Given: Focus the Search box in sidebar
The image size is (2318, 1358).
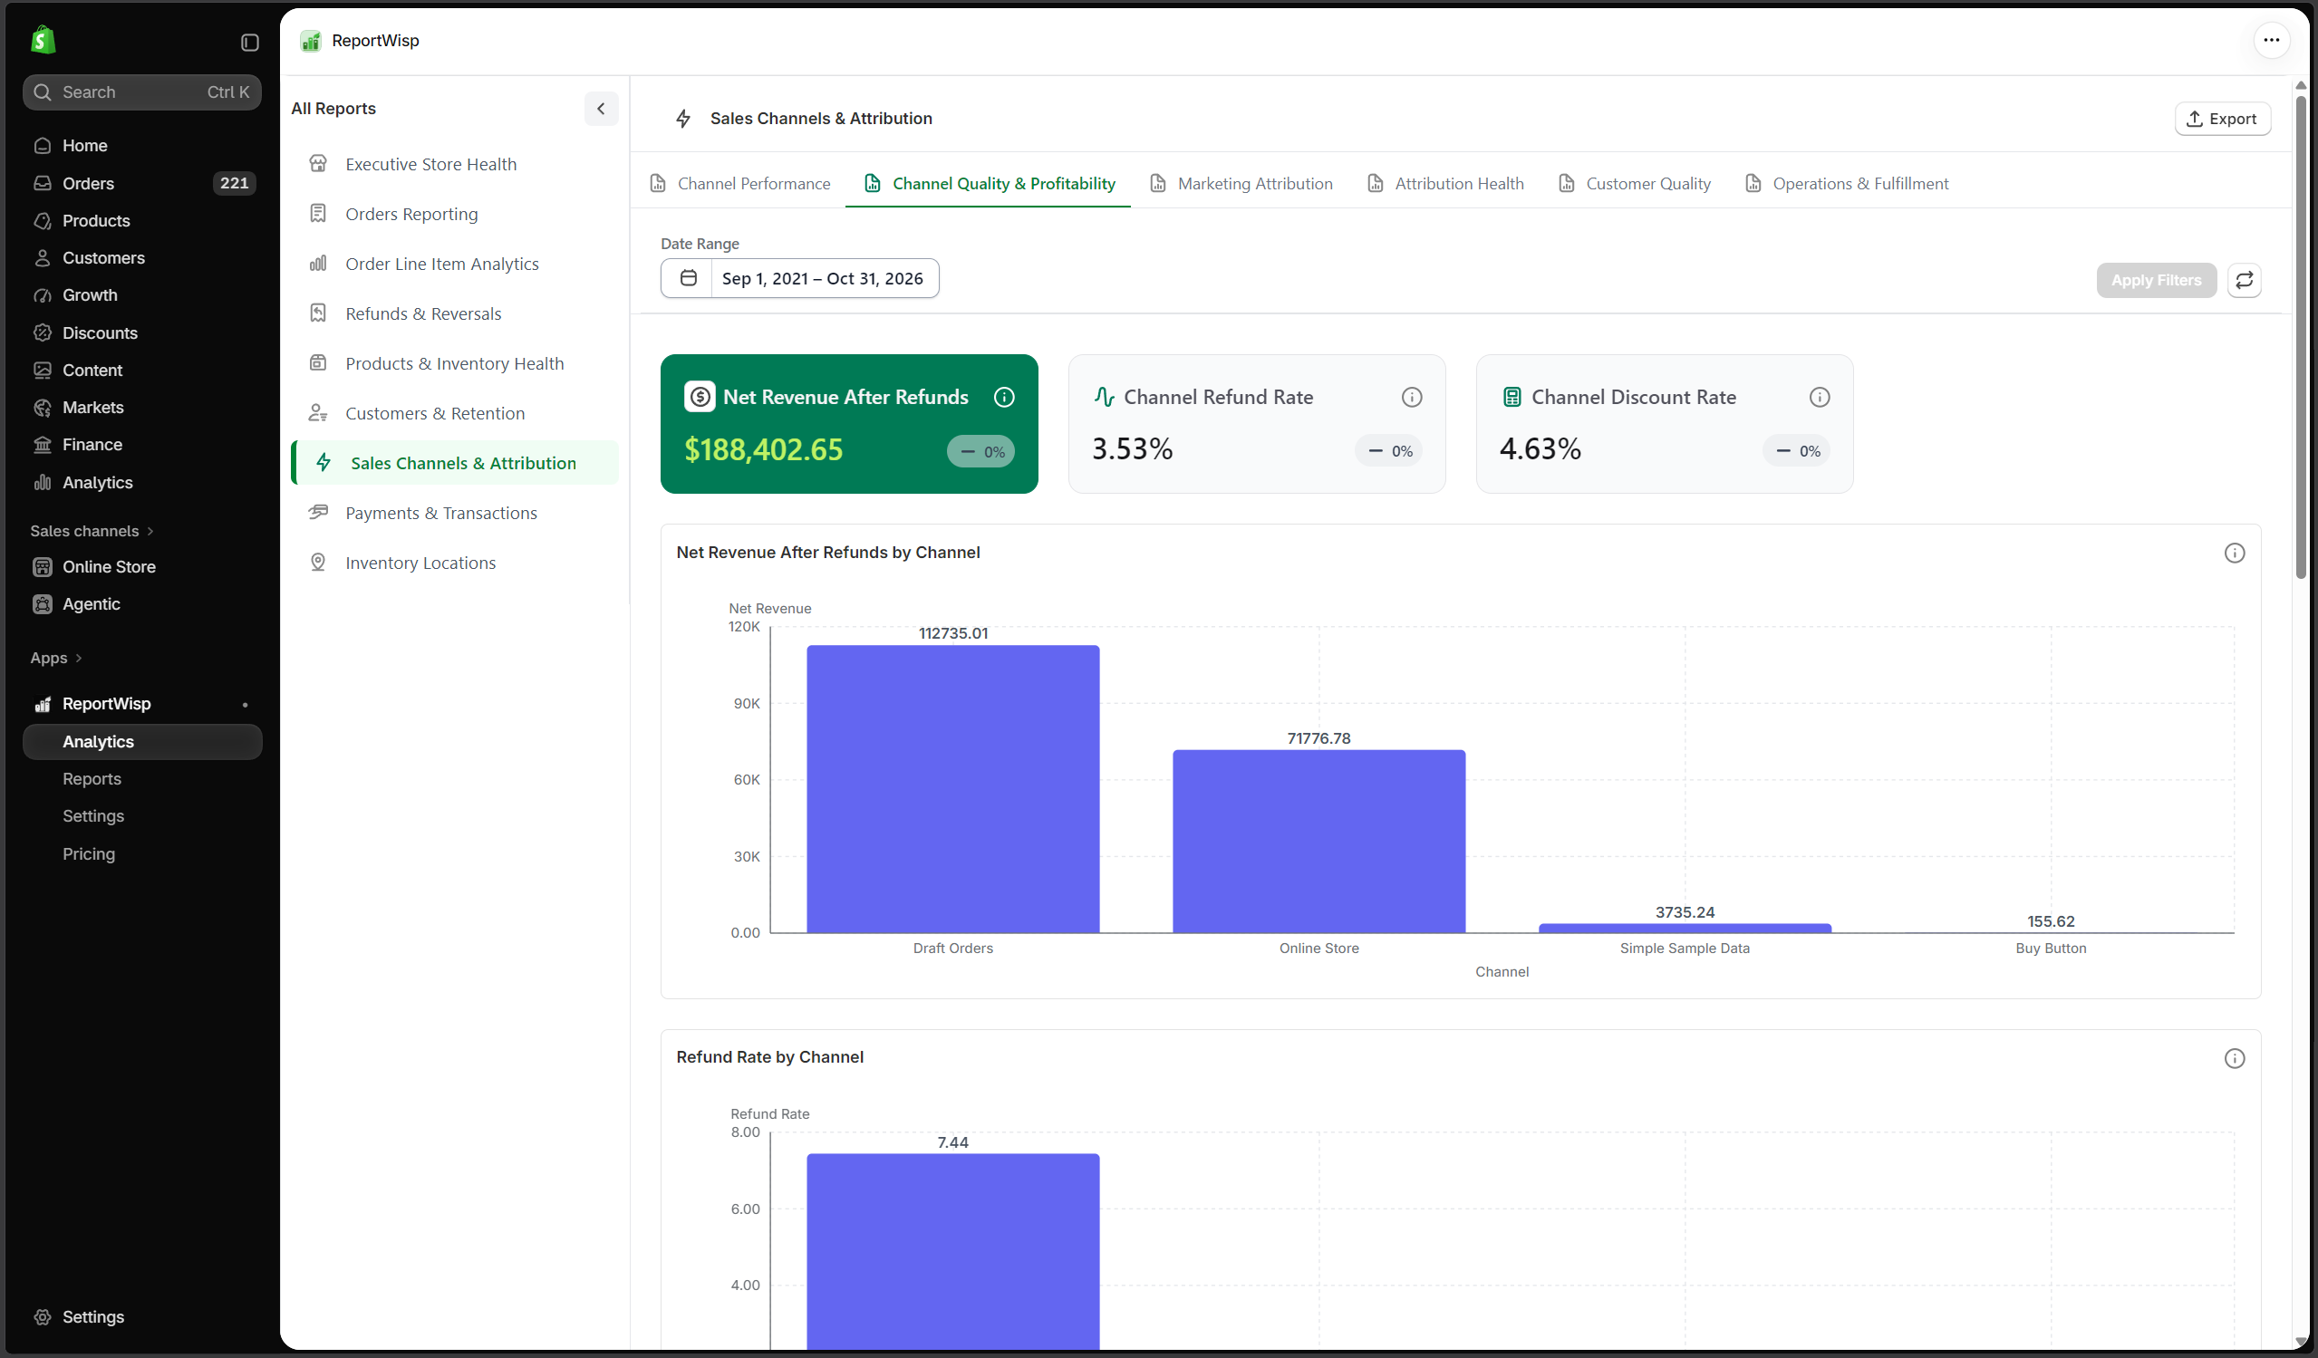Looking at the screenshot, I should coord(142,91).
